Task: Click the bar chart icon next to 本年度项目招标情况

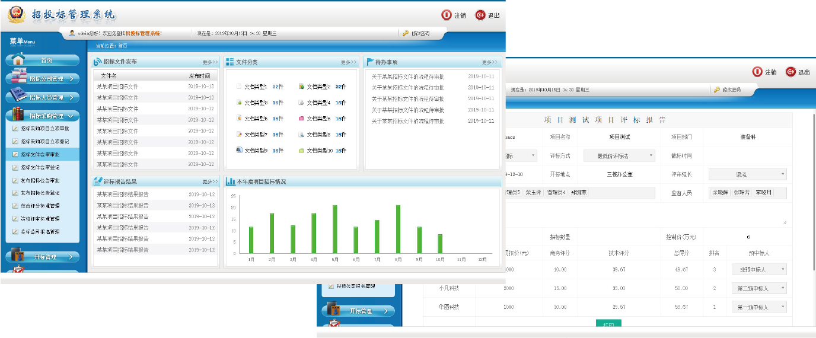Action: (230, 181)
